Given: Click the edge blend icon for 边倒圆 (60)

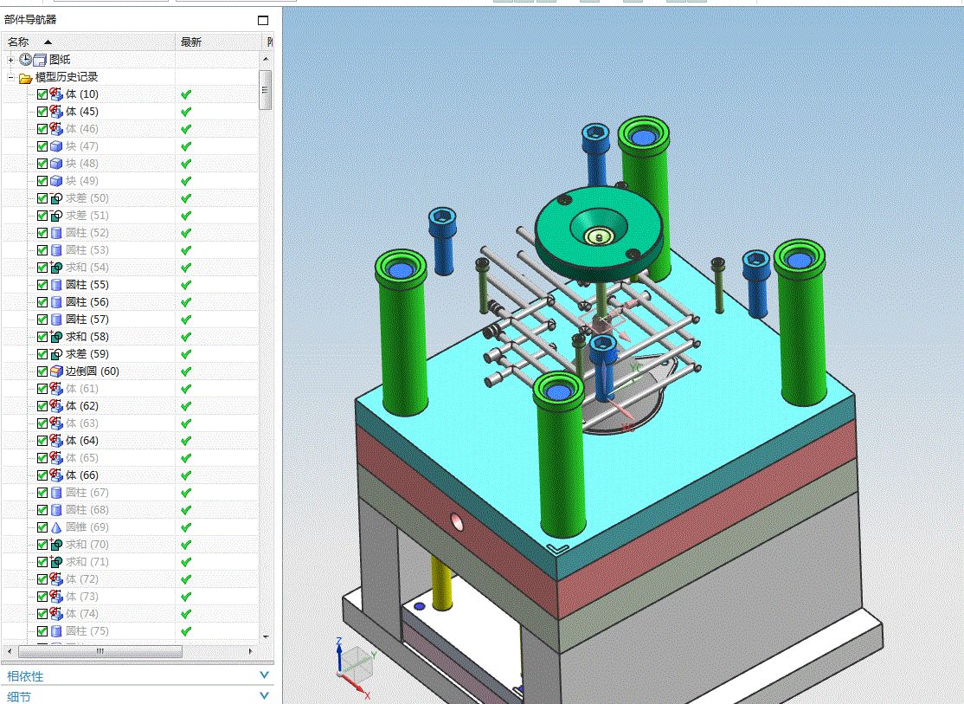Looking at the screenshot, I should 56,371.
